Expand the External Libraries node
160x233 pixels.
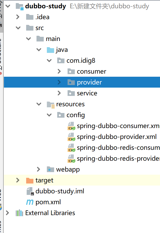tap(7, 213)
